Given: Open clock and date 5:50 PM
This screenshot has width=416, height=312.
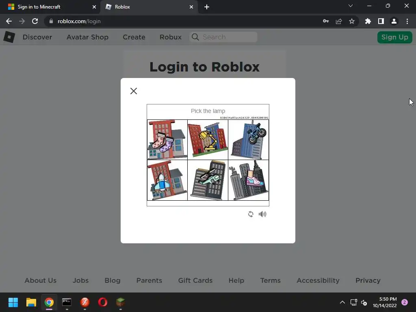Looking at the screenshot, I should (385, 302).
